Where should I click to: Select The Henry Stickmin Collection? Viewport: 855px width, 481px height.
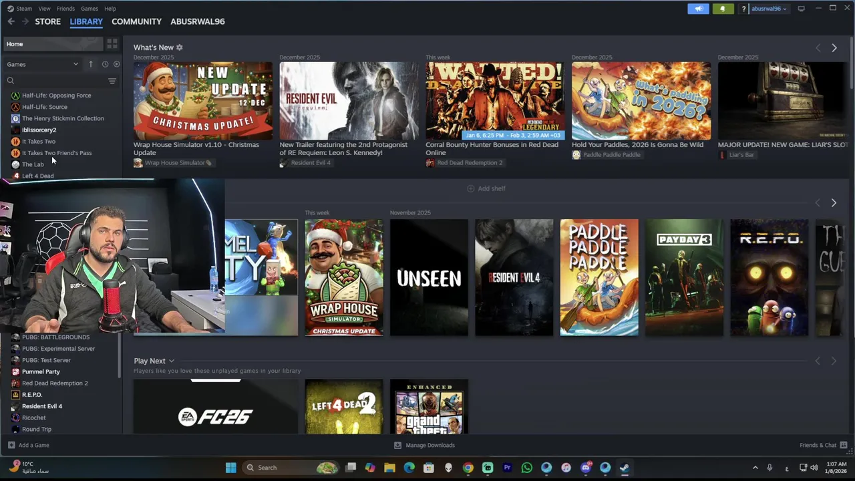point(63,118)
